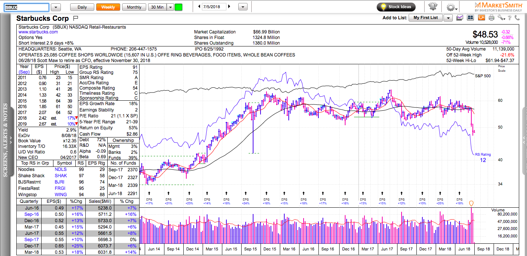Click the Mar-18 quarterly sales 6031.8
Image resolution: width=527 pixels, height=256 pixels.
[104, 253]
